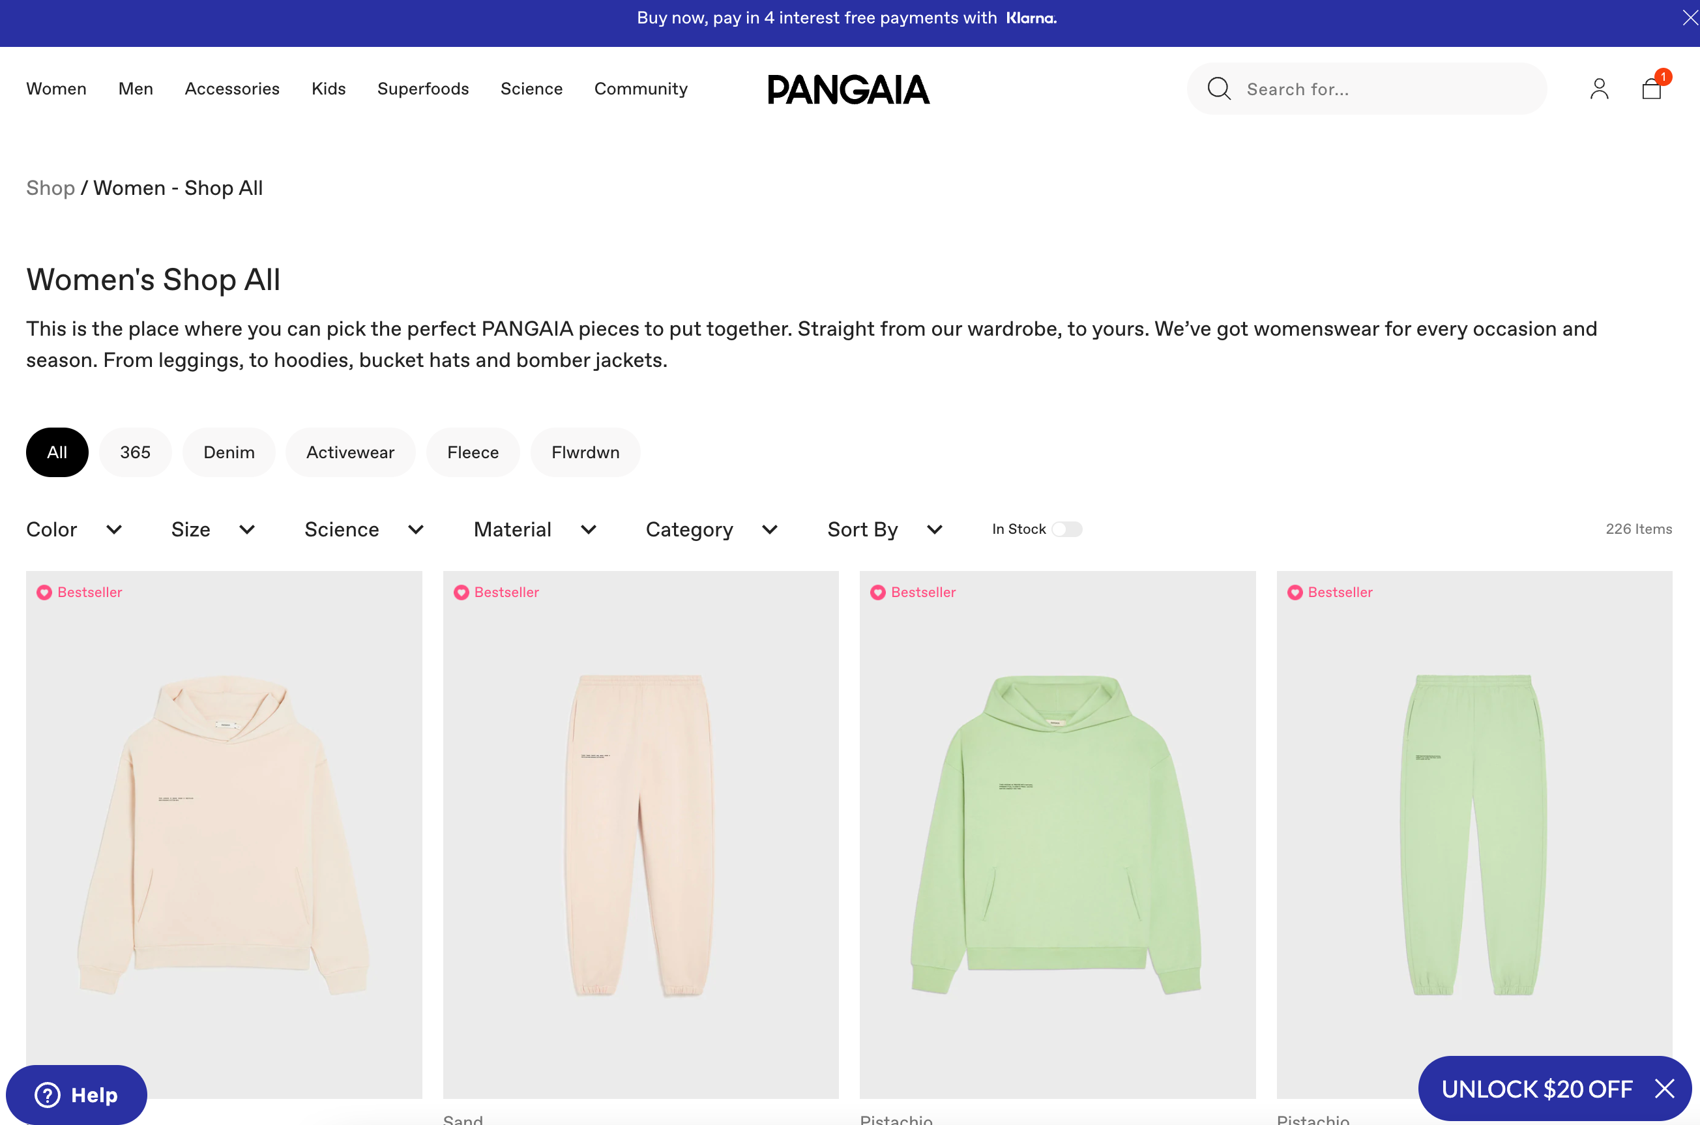Click the magnifying glass search icon

(1219, 89)
